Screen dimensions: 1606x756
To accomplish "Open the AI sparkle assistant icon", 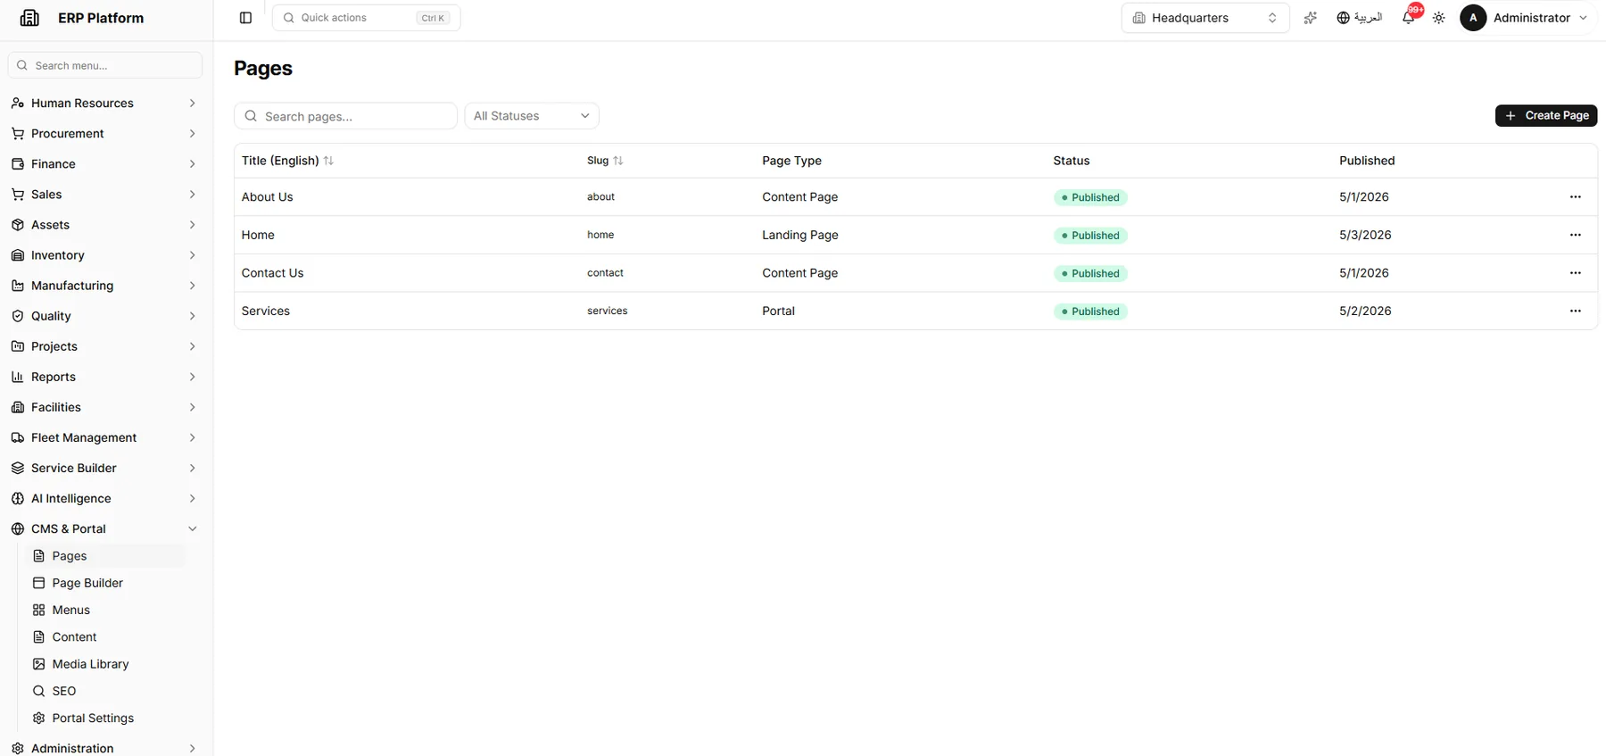I will coord(1310,18).
